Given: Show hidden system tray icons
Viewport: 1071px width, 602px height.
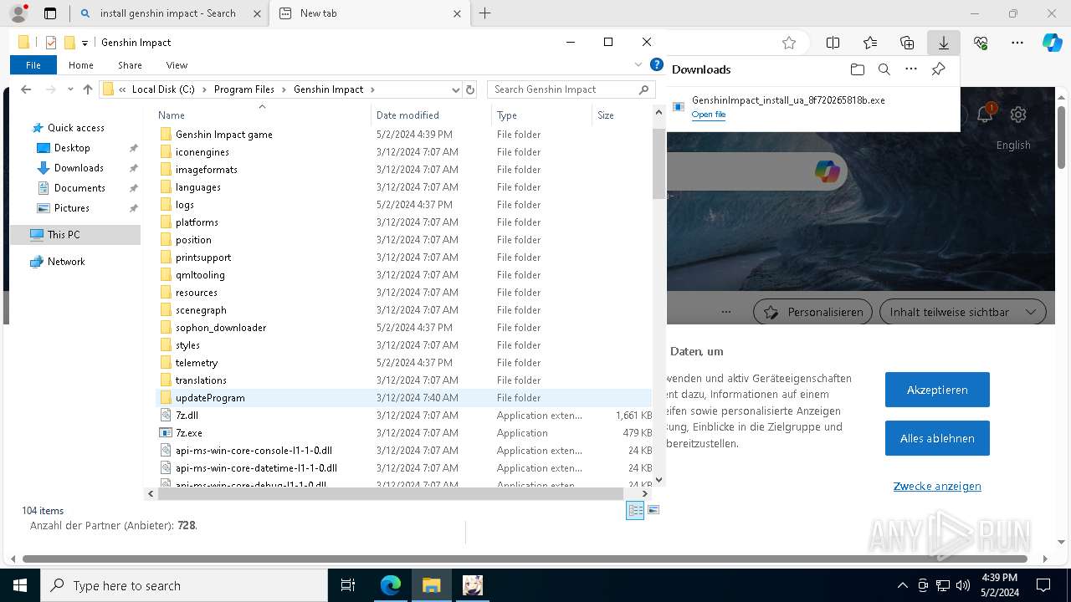Looking at the screenshot, I should click(902, 585).
